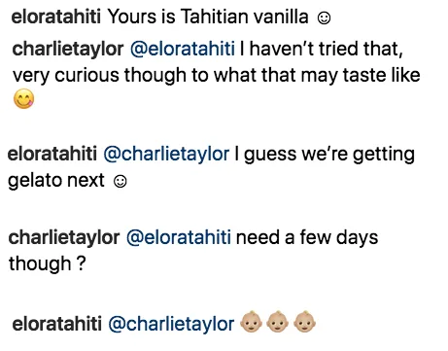Click the very curious though comment line

[217, 75]
